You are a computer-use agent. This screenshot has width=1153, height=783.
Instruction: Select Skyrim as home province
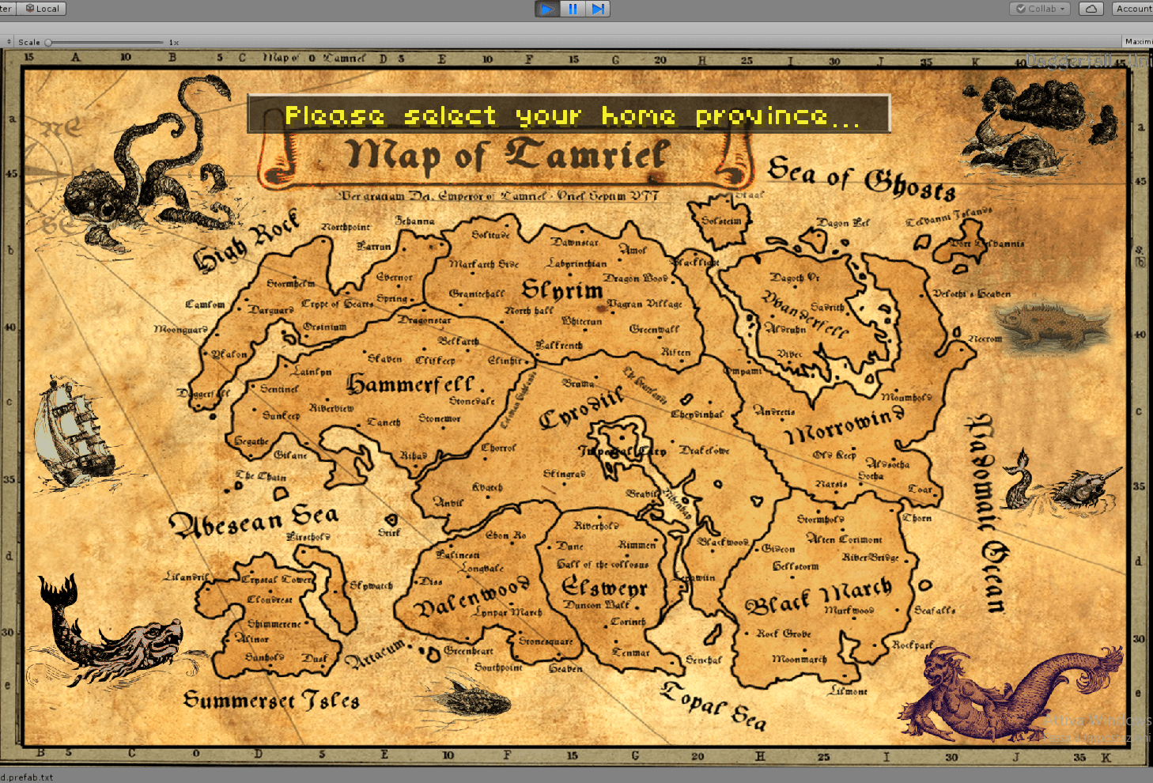[562, 290]
